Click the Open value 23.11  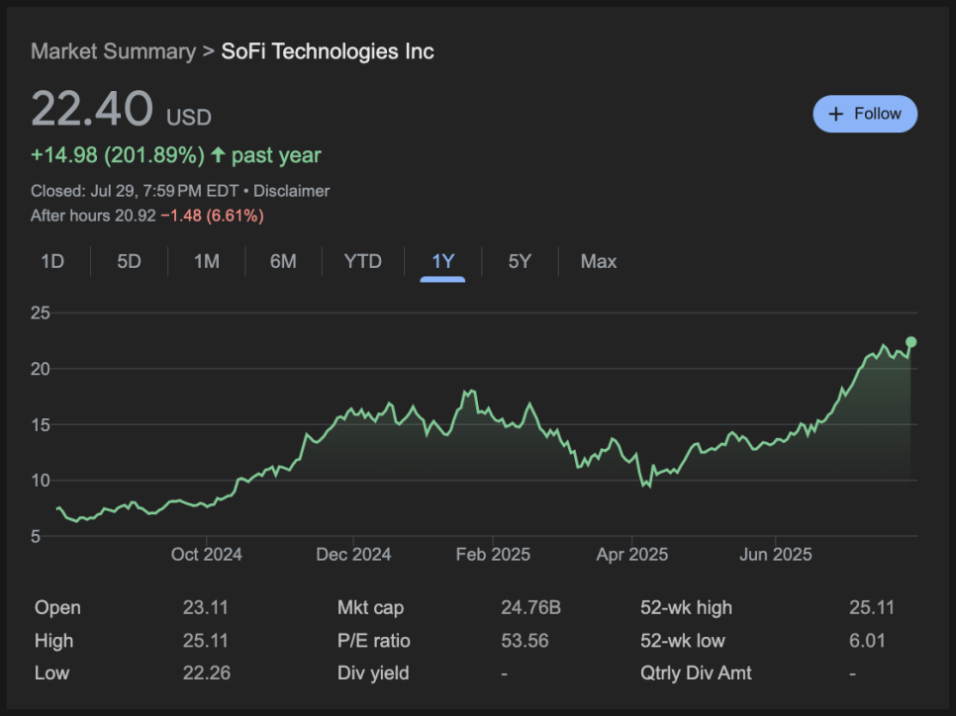tap(206, 607)
